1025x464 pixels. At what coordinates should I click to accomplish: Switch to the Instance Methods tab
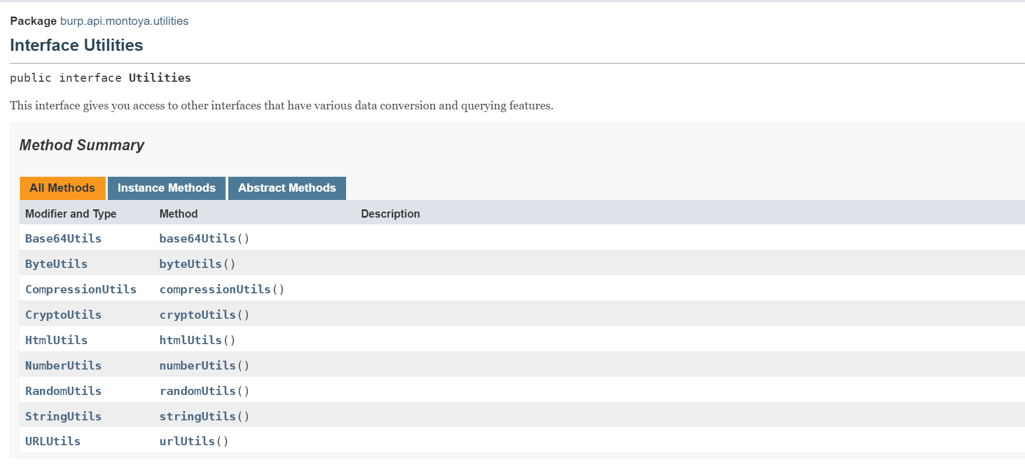166,188
